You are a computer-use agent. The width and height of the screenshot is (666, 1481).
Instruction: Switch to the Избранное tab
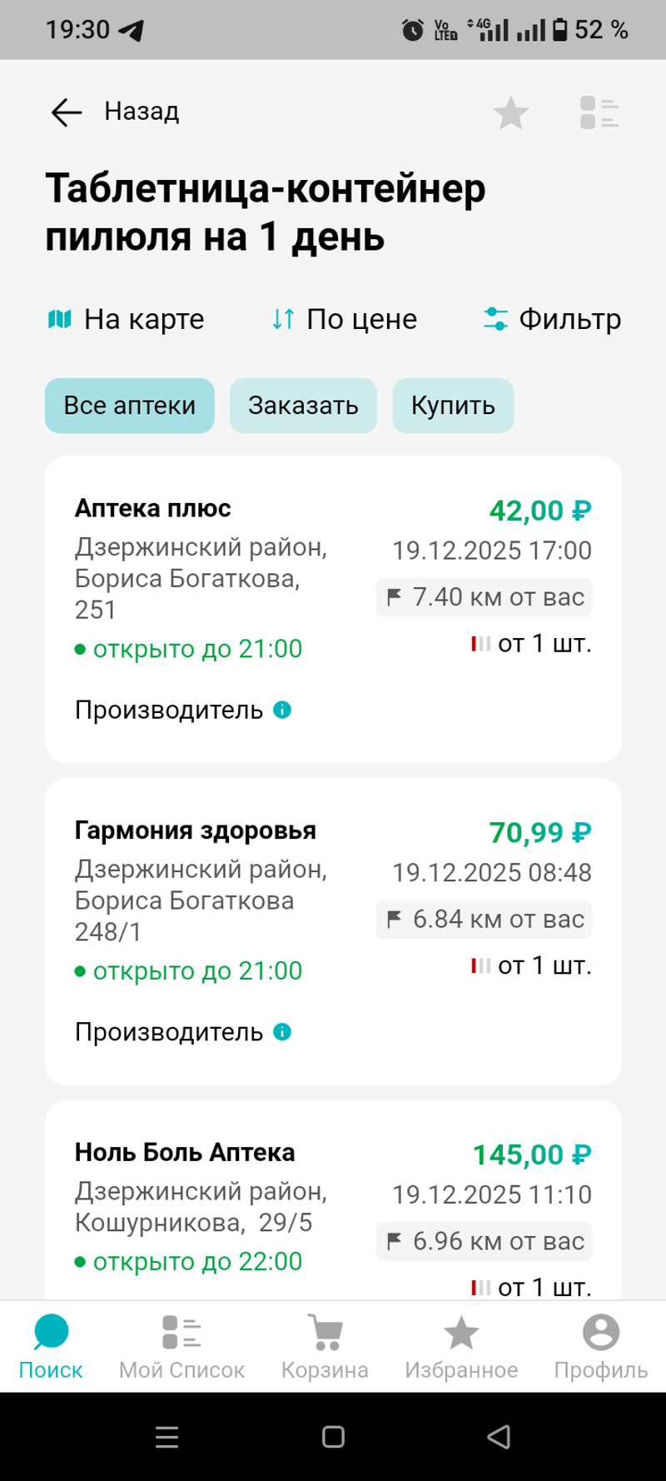click(461, 1345)
